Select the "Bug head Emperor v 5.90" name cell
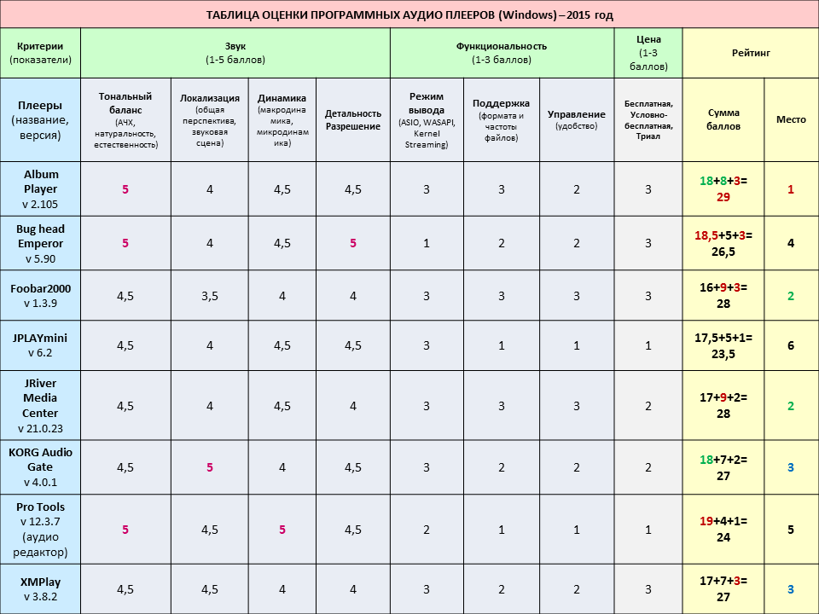The image size is (819, 614). coord(40,243)
